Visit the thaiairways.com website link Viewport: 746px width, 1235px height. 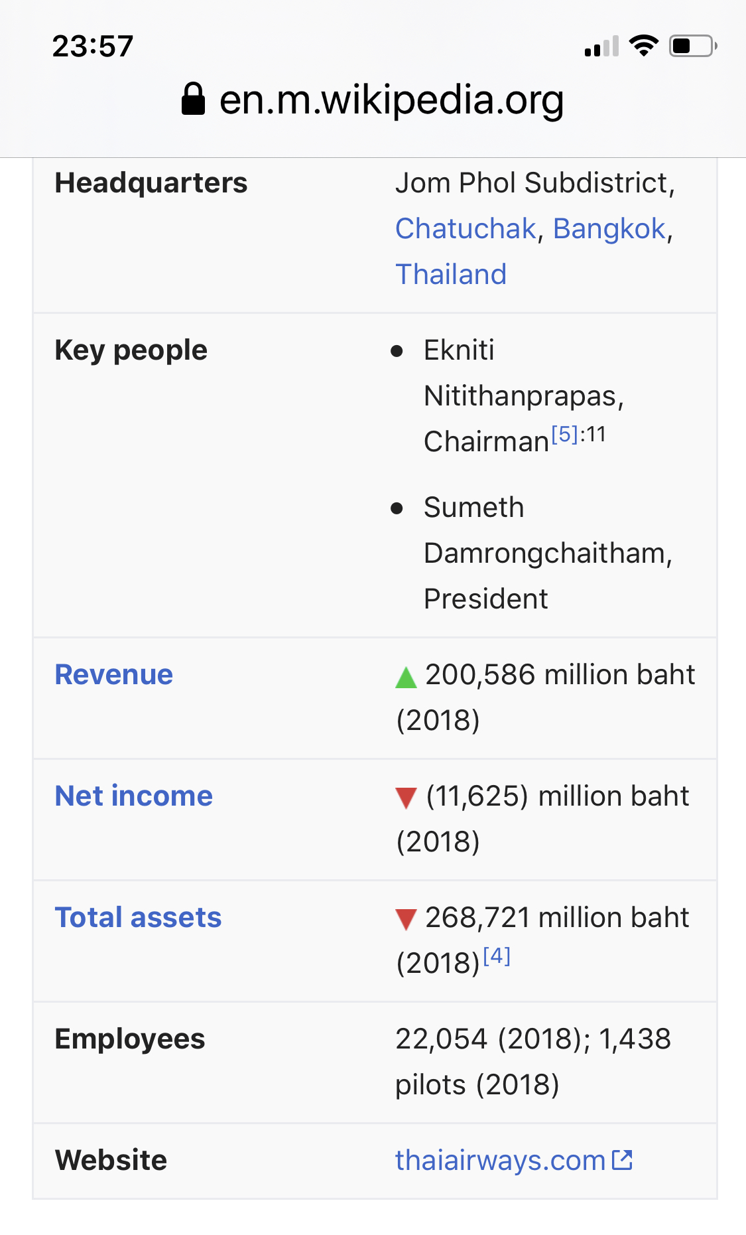pyautogui.click(x=501, y=1161)
